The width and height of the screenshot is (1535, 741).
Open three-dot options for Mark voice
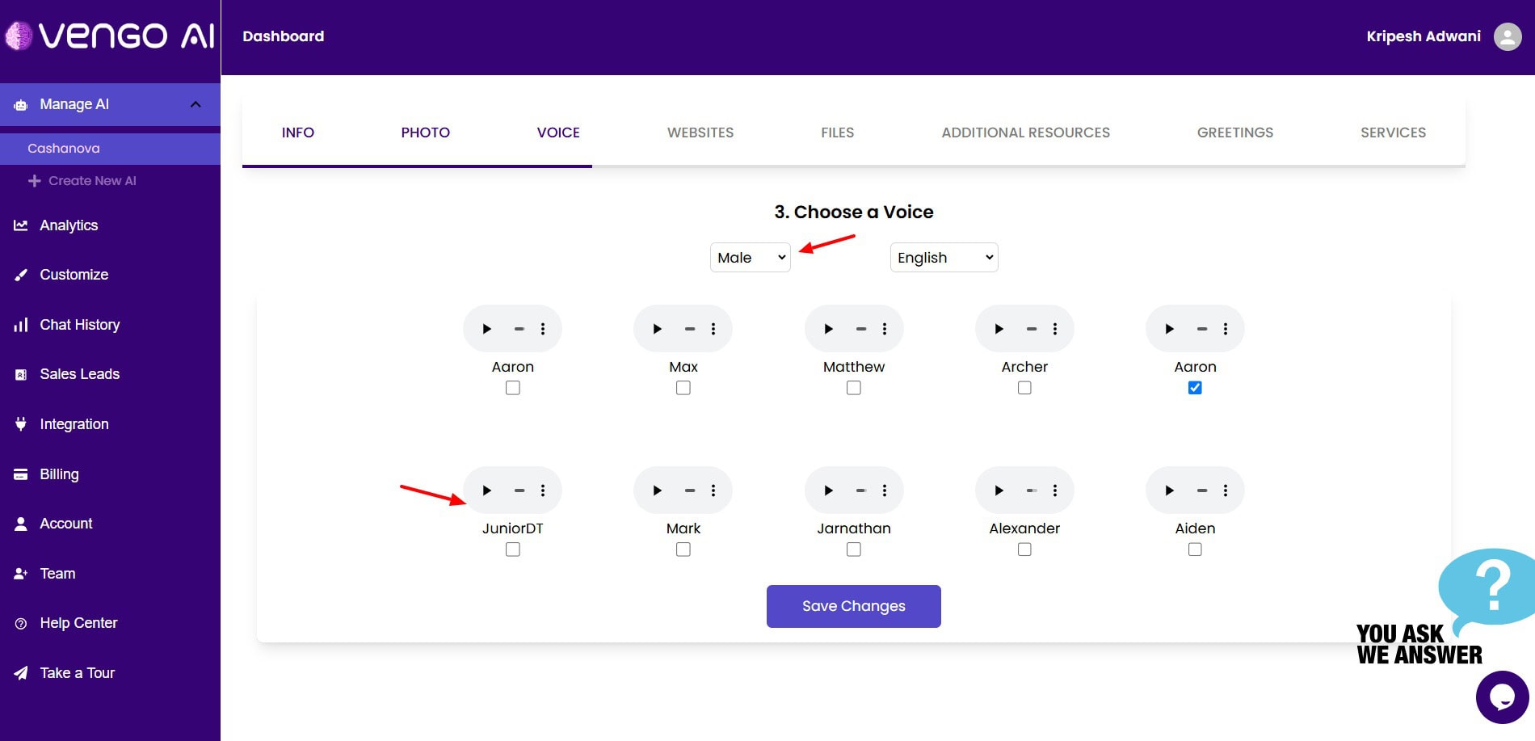(713, 490)
